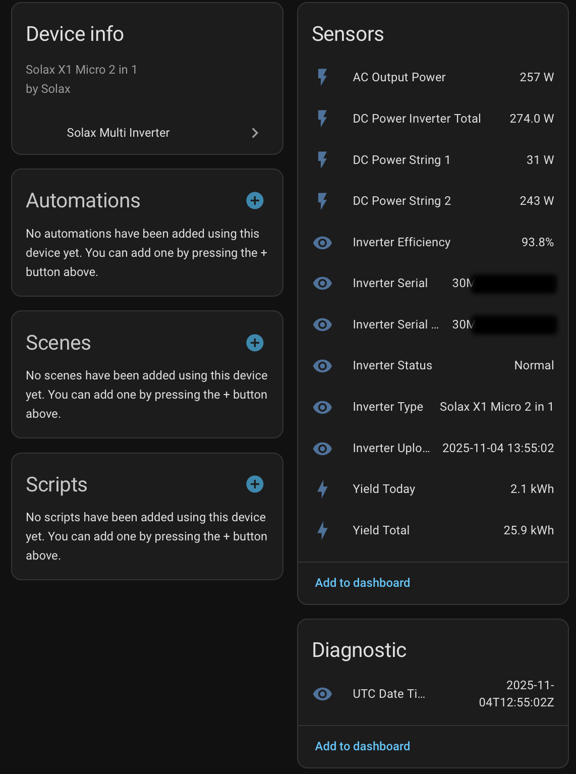This screenshot has width=576, height=774.
Task: Click the 93.8% Inverter Efficiency value
Action: [x=537, y=243]
